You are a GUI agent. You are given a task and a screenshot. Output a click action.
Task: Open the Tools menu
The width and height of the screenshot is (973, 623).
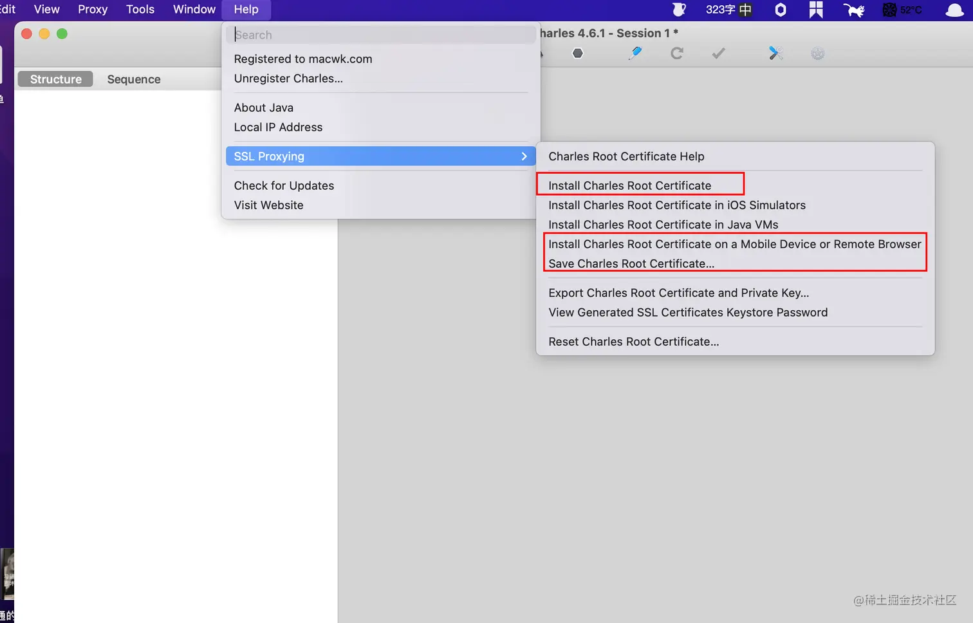click(140, 10)
